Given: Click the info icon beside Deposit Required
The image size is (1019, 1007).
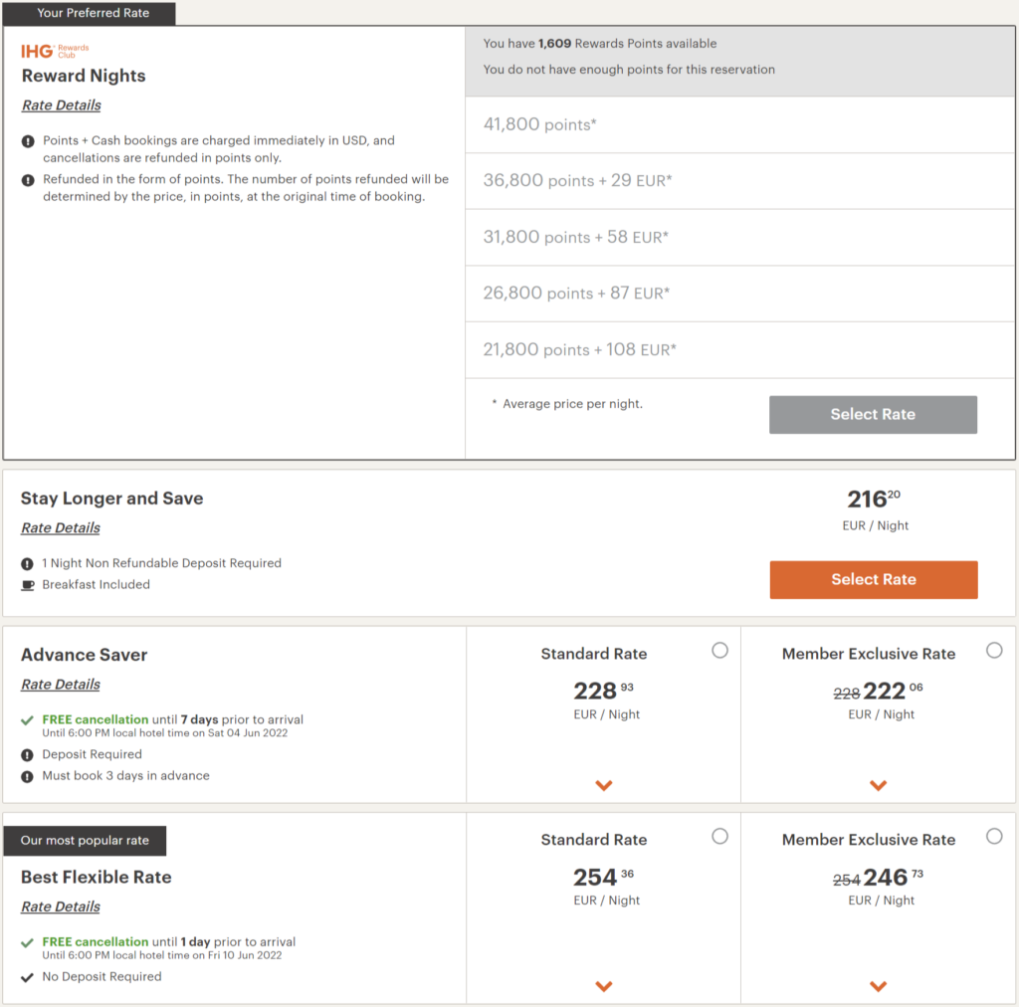Looking at the screenshot, I should click(x=28, y=755).
